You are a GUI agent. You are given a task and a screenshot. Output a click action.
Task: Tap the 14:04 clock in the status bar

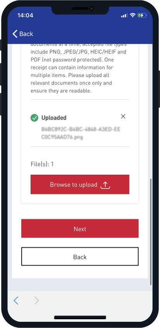tap(26, 16)
